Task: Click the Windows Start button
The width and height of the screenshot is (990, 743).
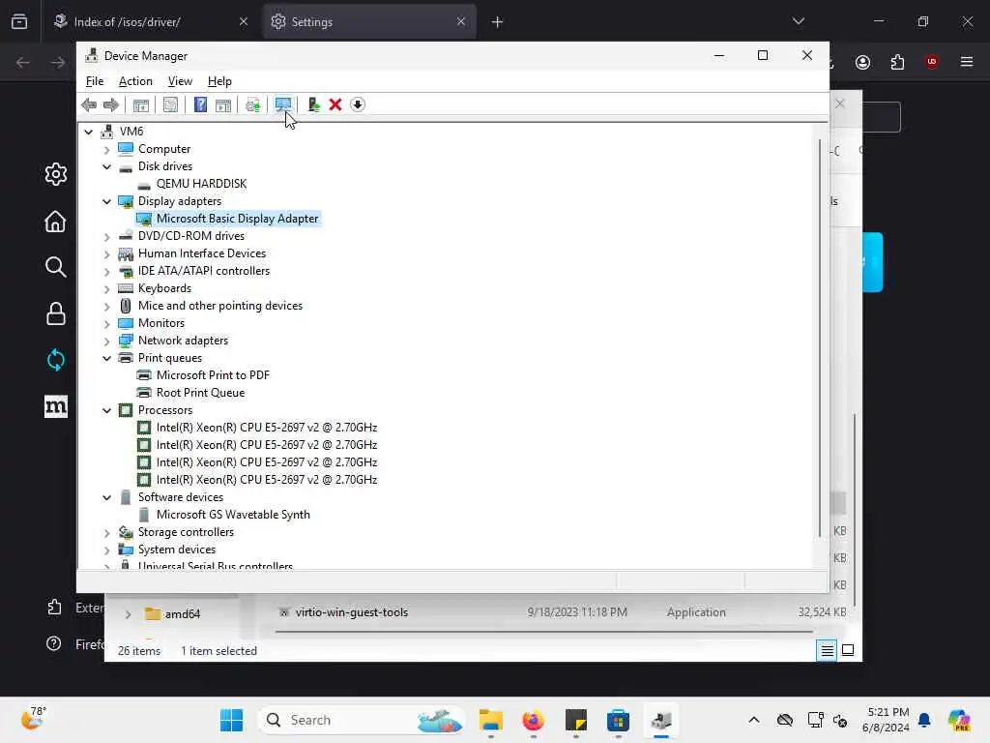Action: [232, 720]
